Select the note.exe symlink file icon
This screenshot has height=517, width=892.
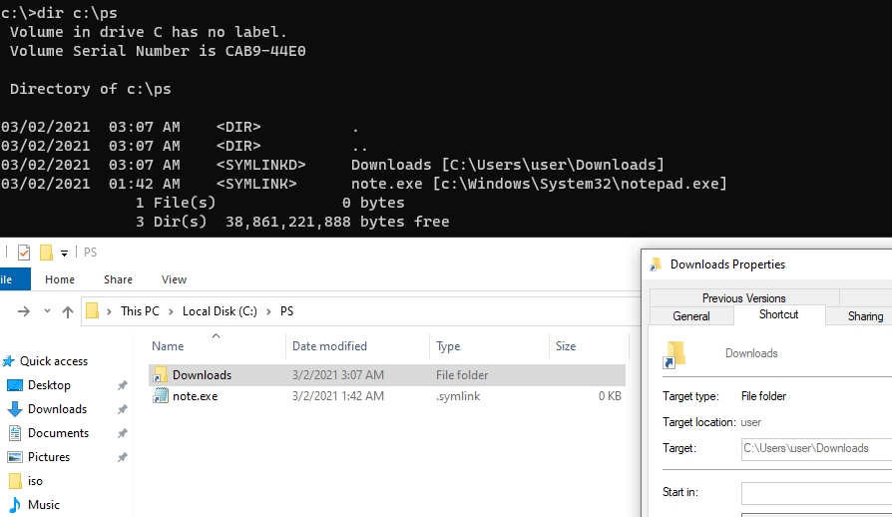pos(161,396)
